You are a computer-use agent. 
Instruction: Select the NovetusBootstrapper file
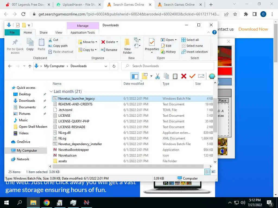(x=74, y=150)
